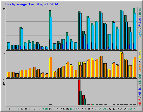Click day 19 on the x-axis

point(84,109)
